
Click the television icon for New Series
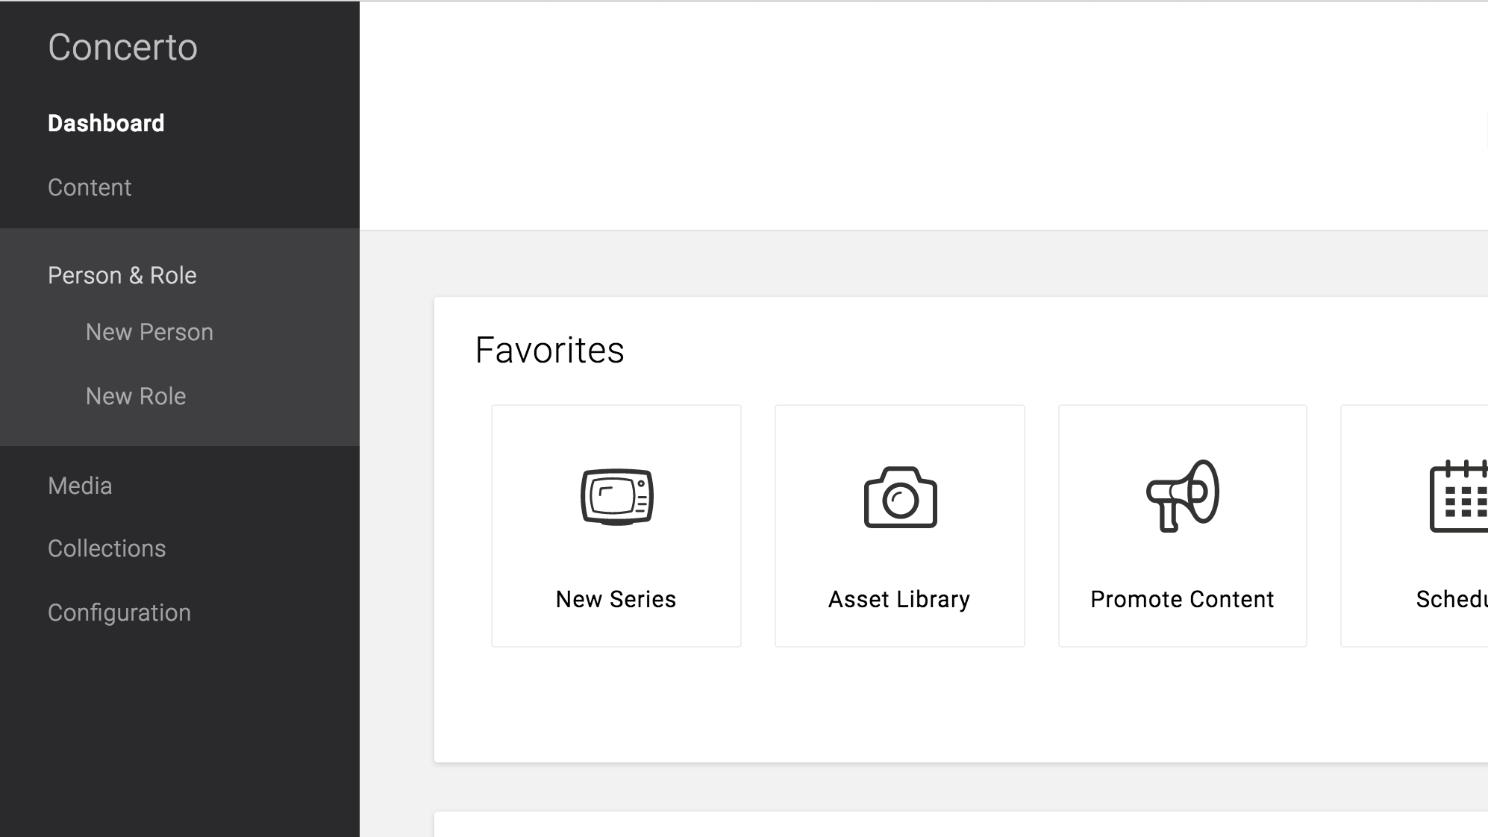(616, 497)
